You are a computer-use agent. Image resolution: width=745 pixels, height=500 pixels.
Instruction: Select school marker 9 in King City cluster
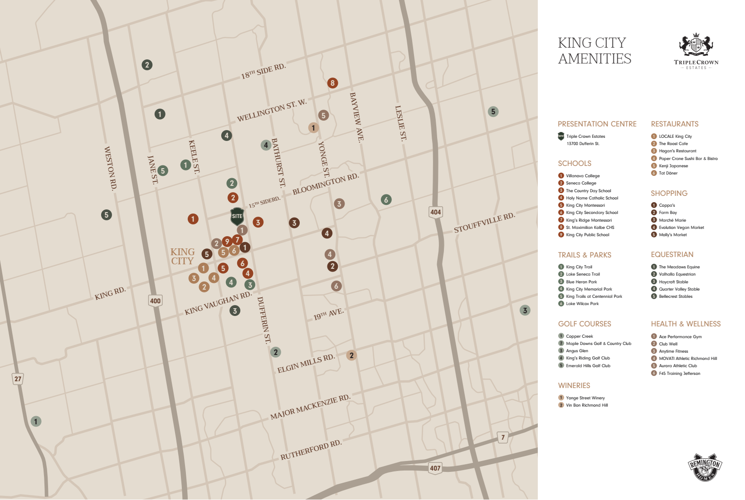click(227, 242)
